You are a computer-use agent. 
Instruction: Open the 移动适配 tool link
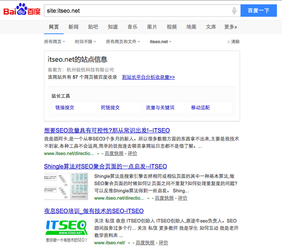pyautogui.click(x=200, y=108)
